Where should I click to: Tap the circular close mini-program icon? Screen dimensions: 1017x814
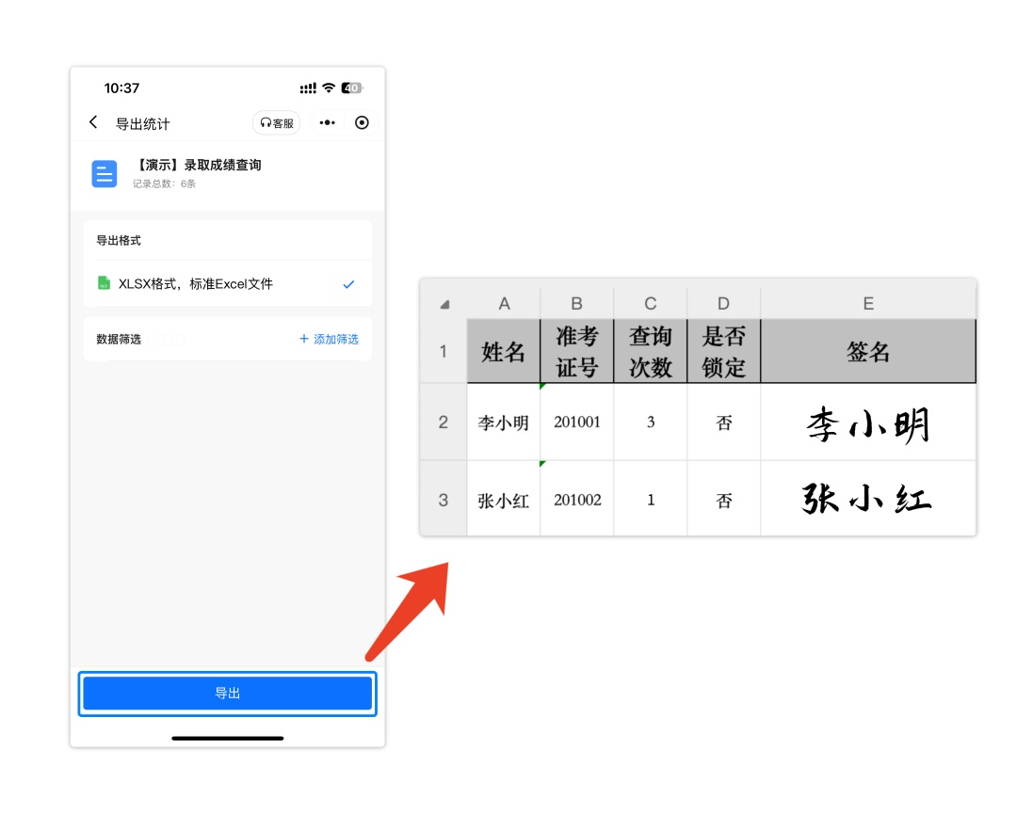tap(362, 122)
